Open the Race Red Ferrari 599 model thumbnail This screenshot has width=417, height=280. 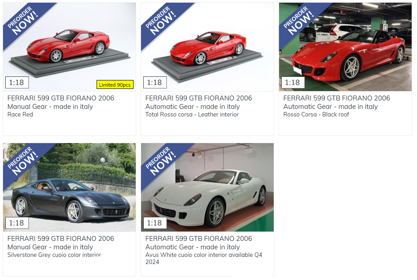[x=69, y=47]
